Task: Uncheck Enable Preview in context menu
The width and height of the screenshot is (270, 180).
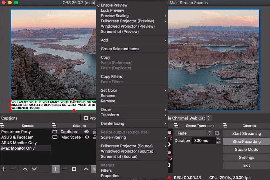Action: point(132,5)
